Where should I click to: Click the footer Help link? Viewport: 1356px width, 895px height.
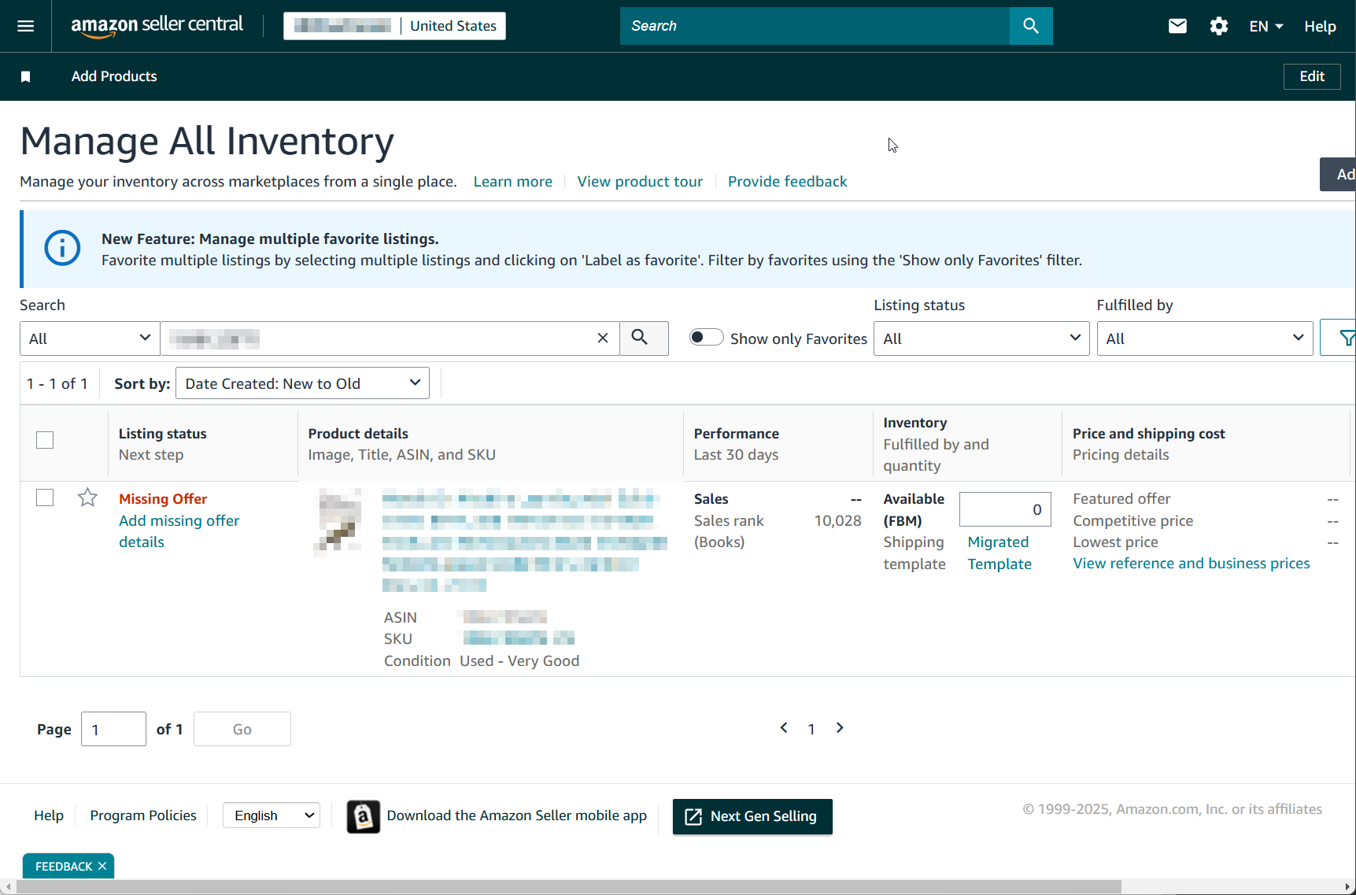tap(49, 815)
